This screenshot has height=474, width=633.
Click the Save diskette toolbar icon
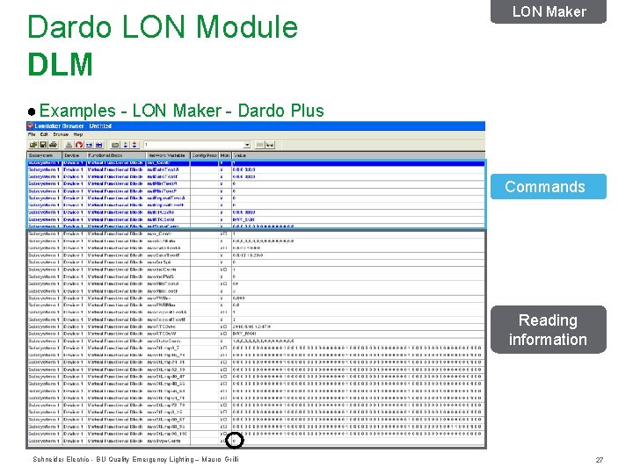(43, 145)
